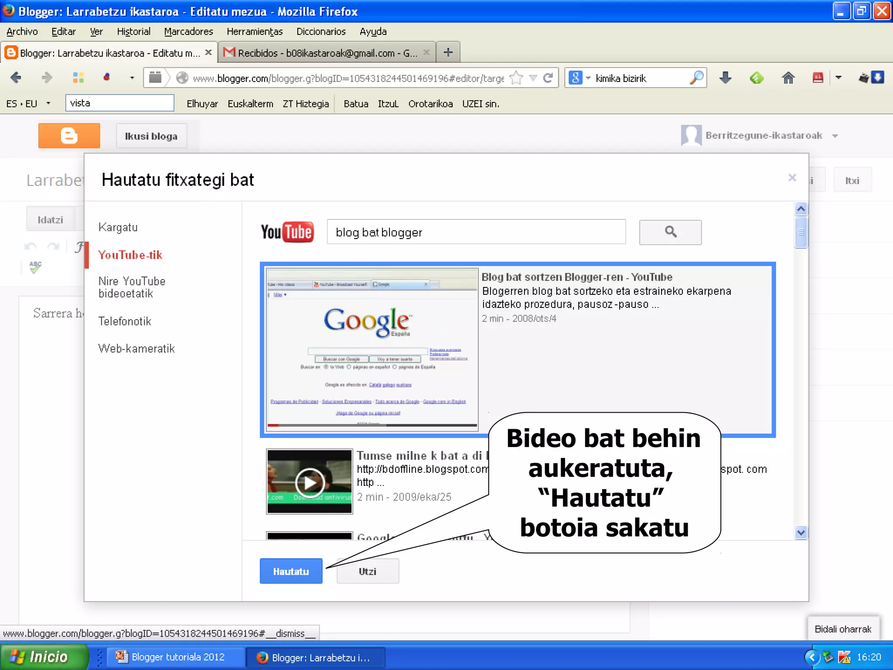Open the Editar menu

pyautogui.click(x=64, y=31)
